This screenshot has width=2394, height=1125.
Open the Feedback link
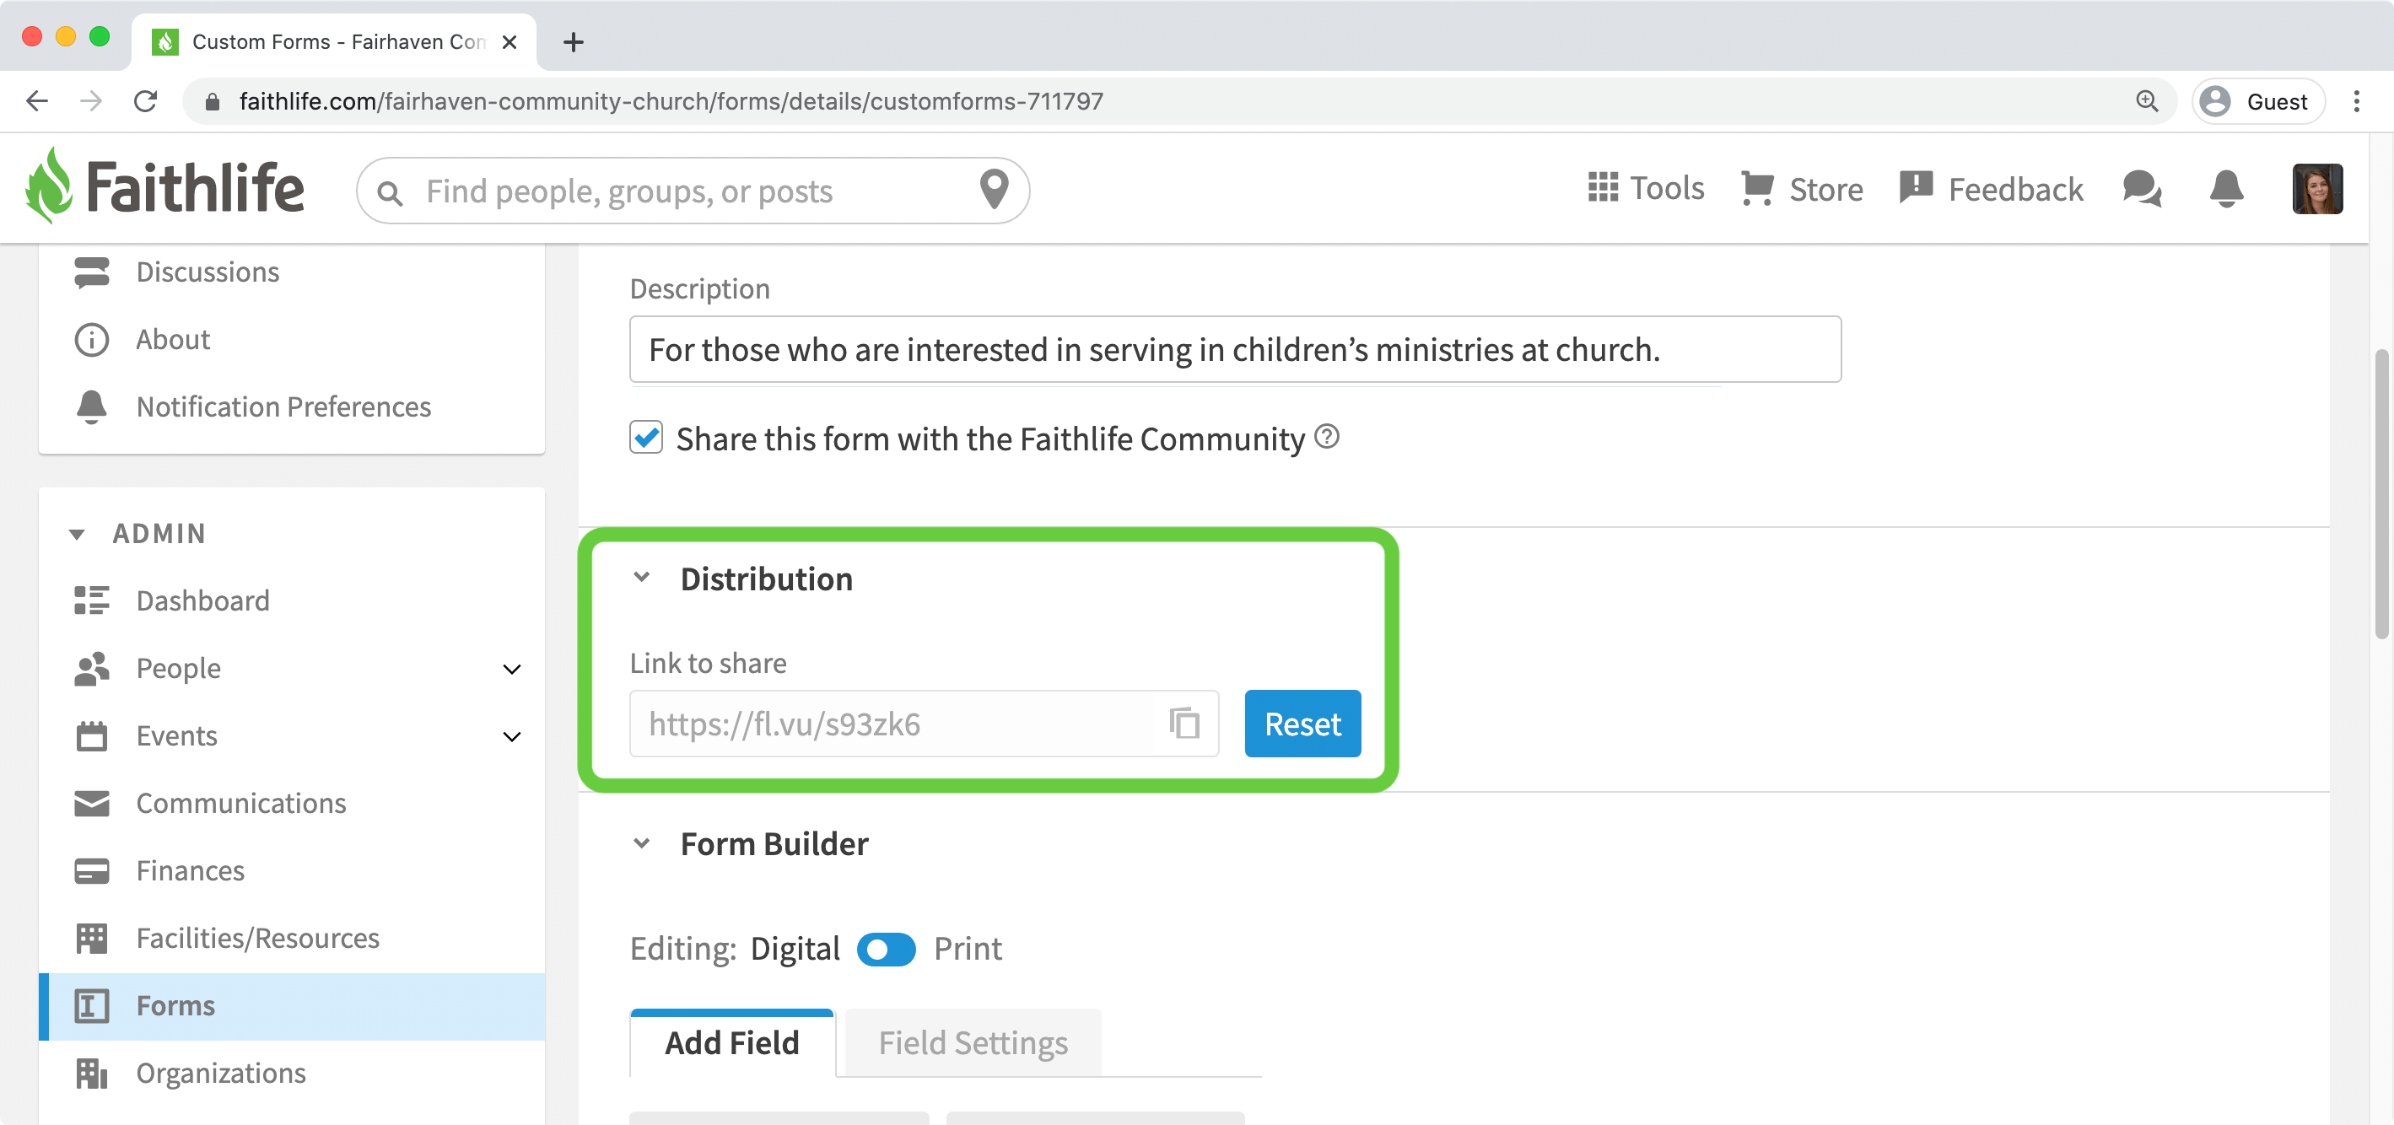point(1991,189)
